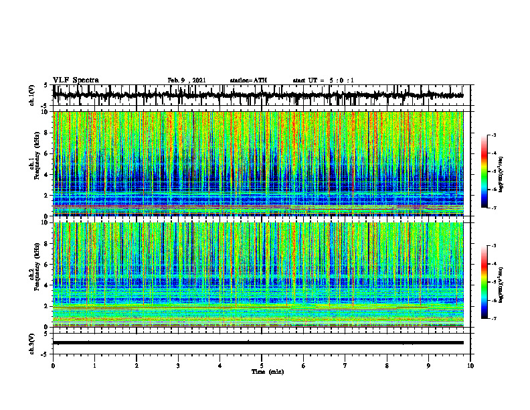Click time axis tick label 4
Image resolution: width=530 pixels, height=410 pixels.
(x=220, y=366)
